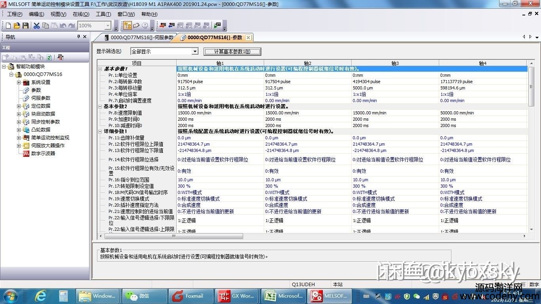Image resolution: width=541 pixels, height=304 pixels.
Task: Close the navigation panel
Action: (x=85, y=37)
